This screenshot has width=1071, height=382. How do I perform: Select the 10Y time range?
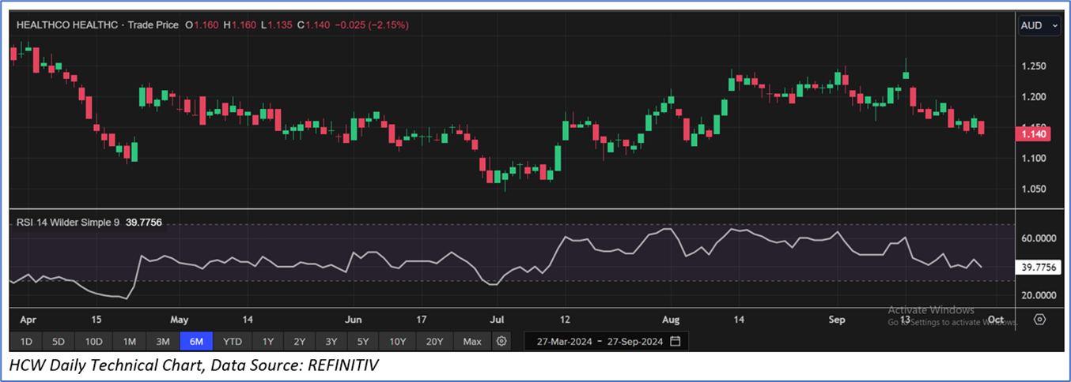[x=397, y=342]
